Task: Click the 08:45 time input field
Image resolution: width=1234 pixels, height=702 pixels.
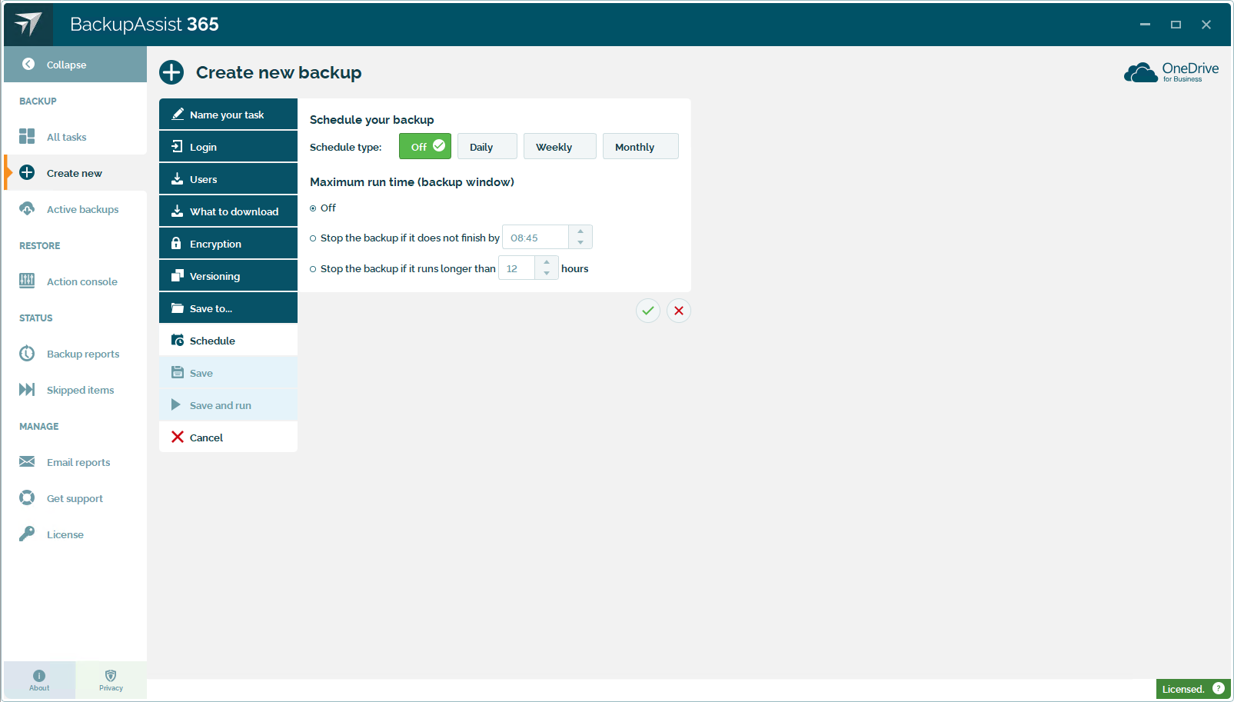Action: tap(536, 238)
